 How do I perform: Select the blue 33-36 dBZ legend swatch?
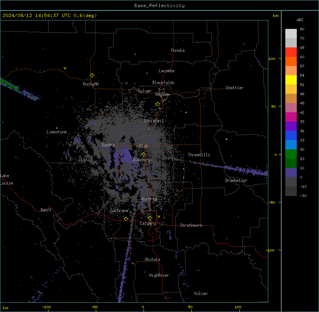291,136
